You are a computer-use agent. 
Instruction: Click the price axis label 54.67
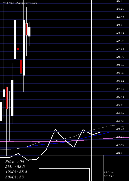120,17
